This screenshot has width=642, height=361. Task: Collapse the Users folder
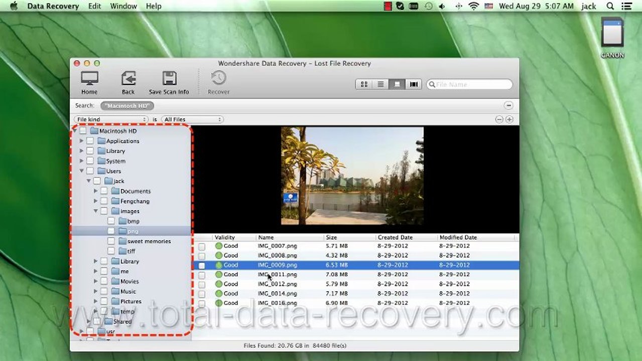pyautogui.click(x=81, y=171)
